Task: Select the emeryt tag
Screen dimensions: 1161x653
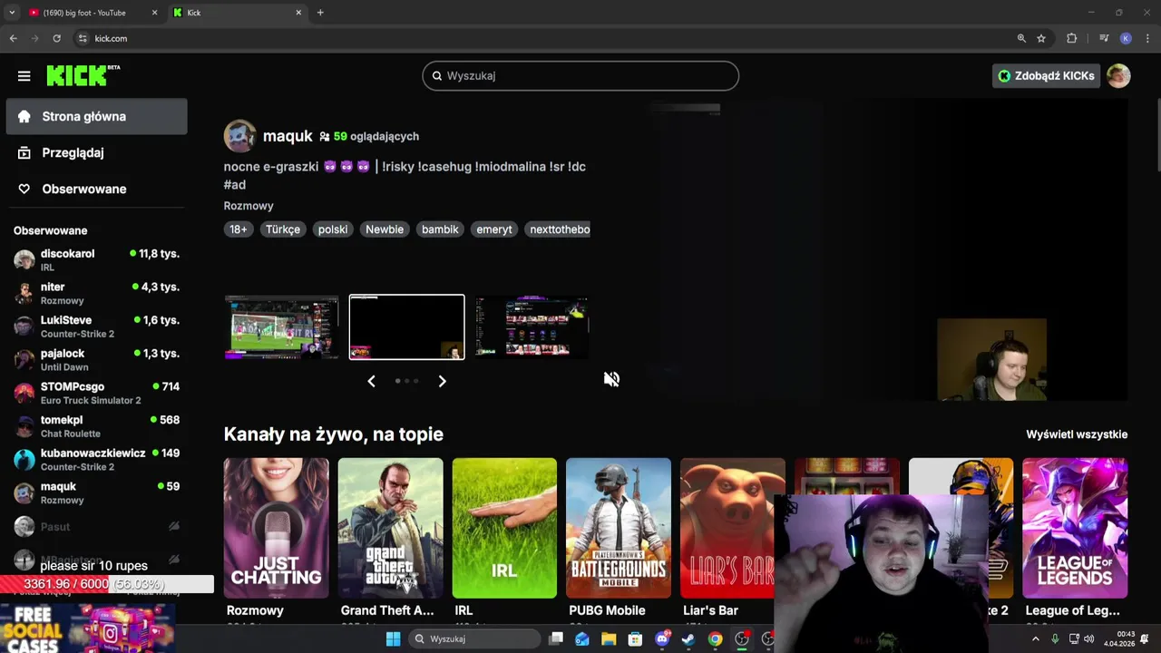Action: tap(494, 229)
